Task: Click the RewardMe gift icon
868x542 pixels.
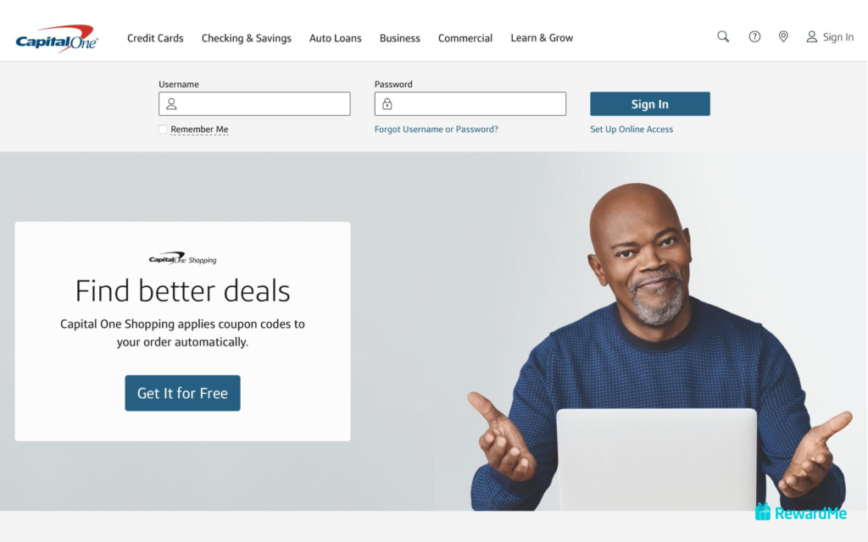Action: (762, 512)
